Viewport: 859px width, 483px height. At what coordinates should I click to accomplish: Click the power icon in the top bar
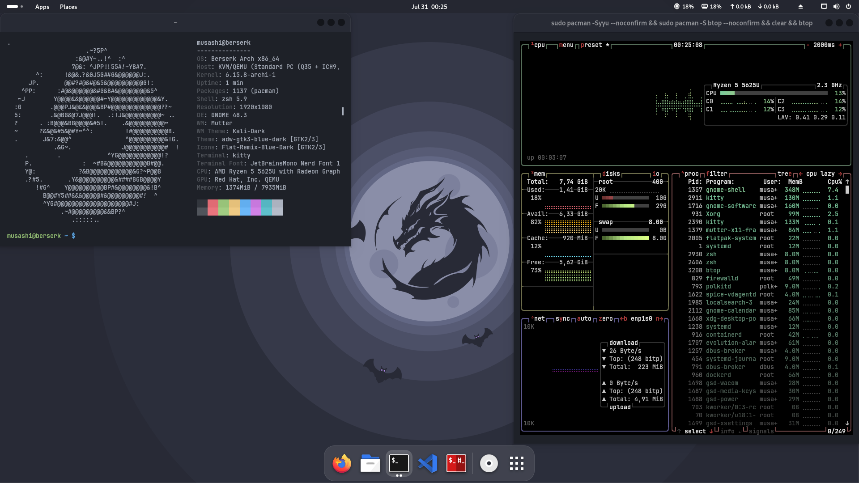(x=848, y=7)
